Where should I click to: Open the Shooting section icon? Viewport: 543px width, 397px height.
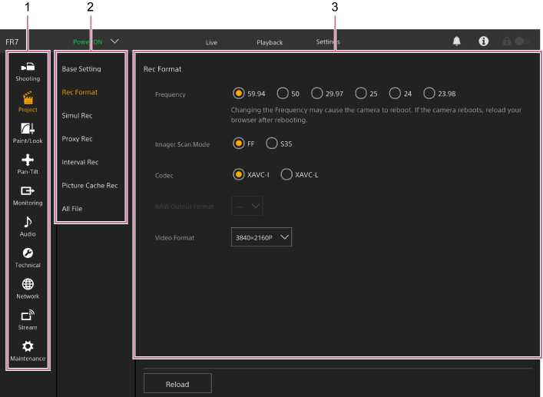[28, 71]
